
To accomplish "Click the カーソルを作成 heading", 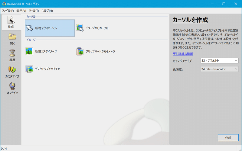I will click(190, 20).
